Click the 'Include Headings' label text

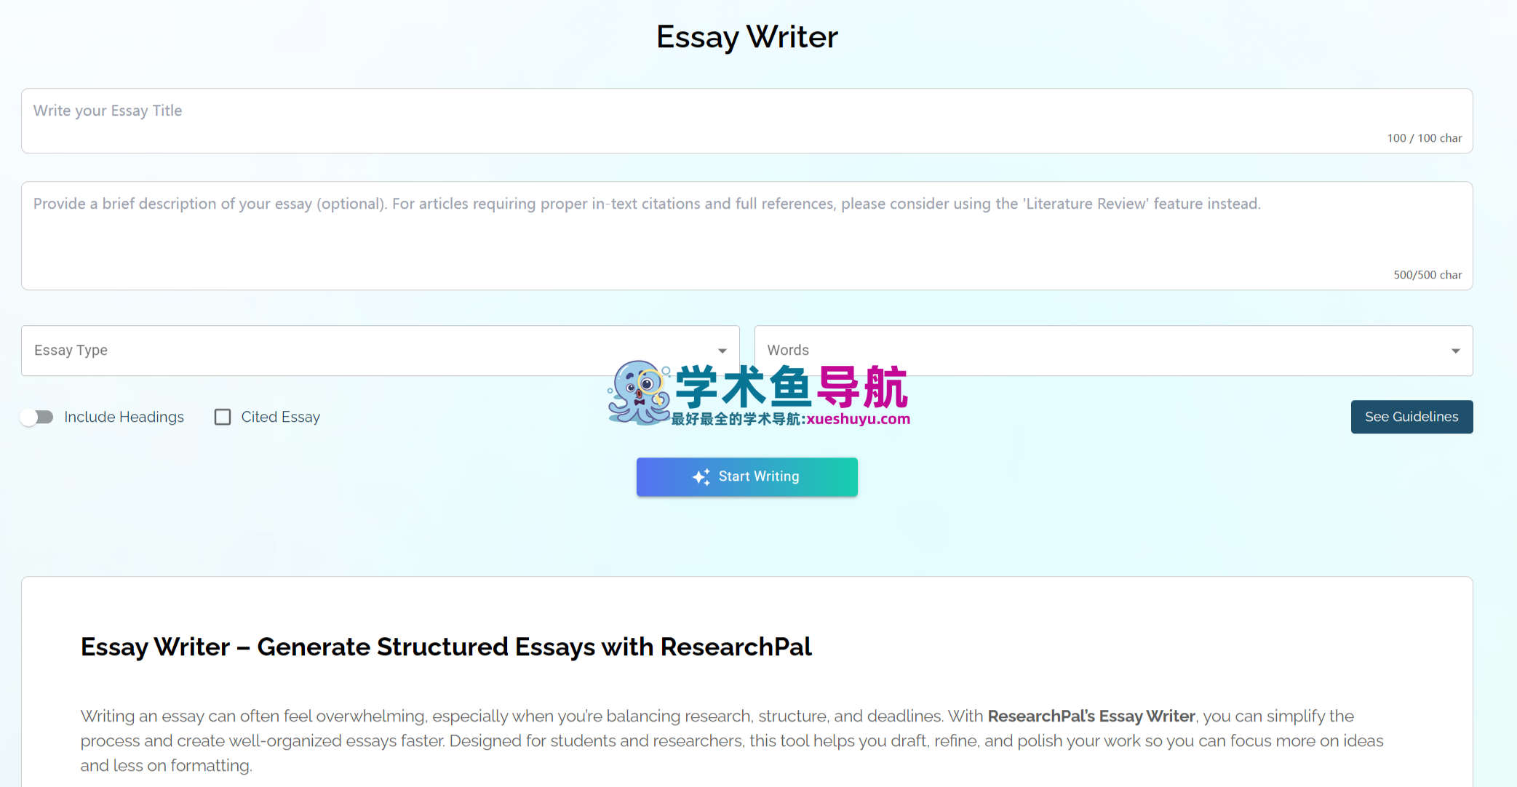click(x=124, y=417)
